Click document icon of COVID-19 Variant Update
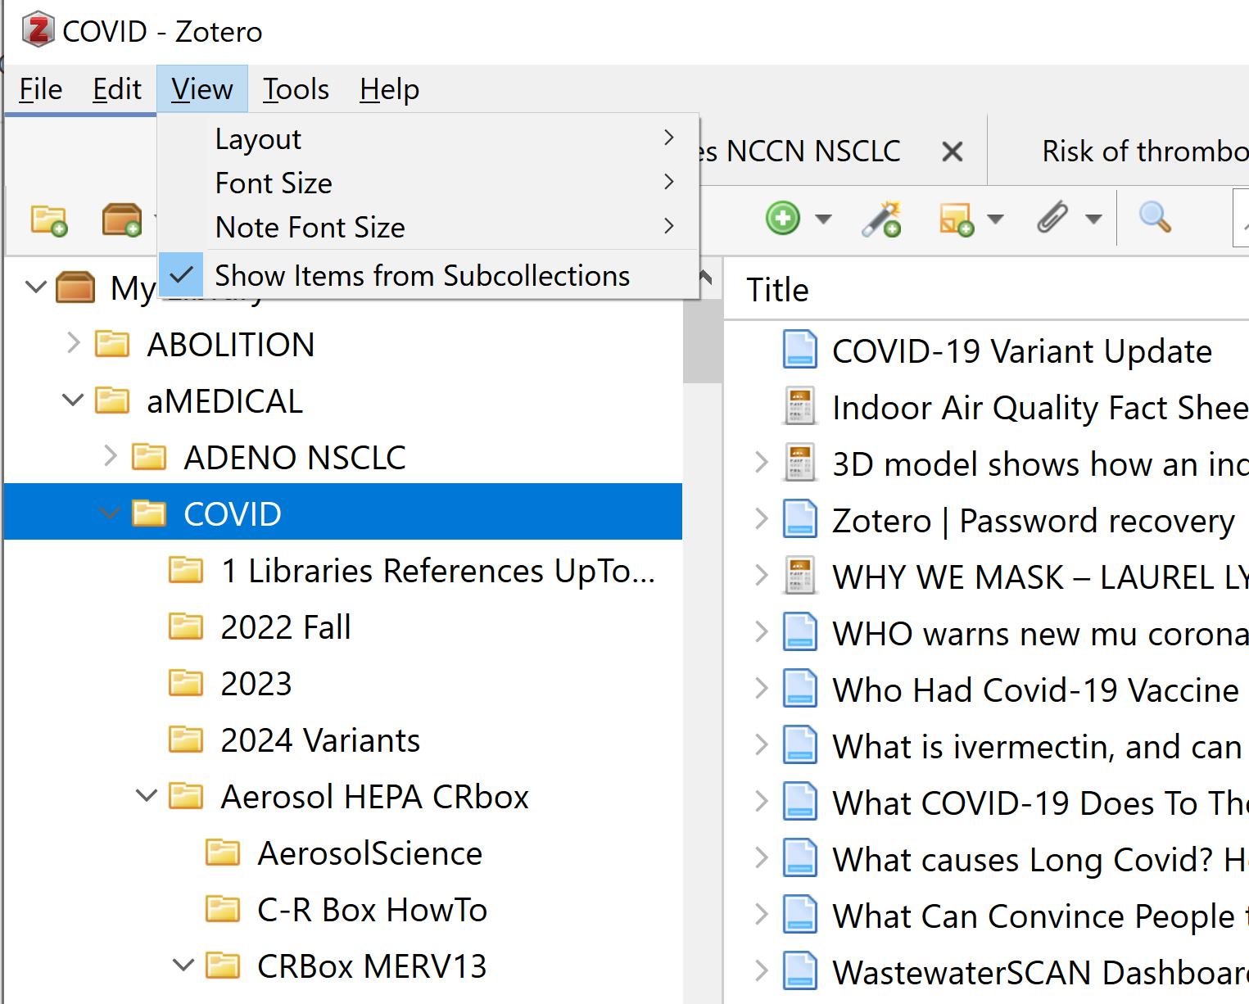Screen dimensions: 1249x1004 (799, 350)
